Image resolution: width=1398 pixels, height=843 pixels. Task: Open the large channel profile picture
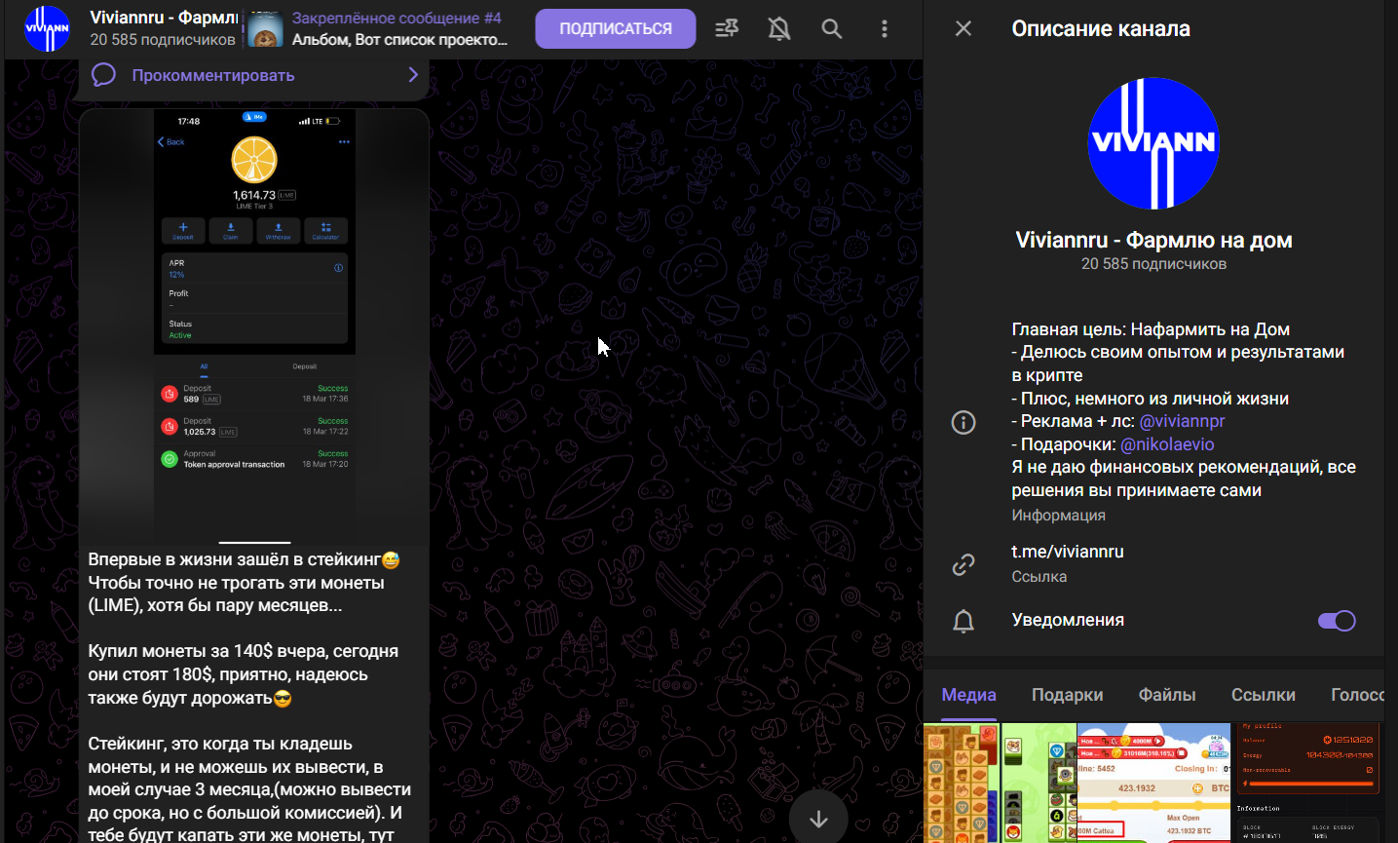click(1153, 143)
